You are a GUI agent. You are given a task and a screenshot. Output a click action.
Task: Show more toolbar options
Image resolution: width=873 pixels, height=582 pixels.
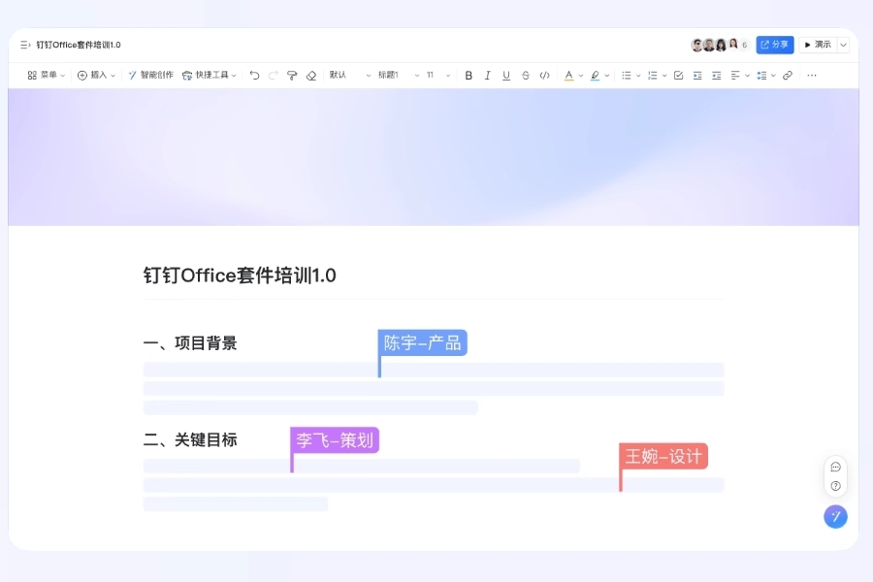point(812,76)
